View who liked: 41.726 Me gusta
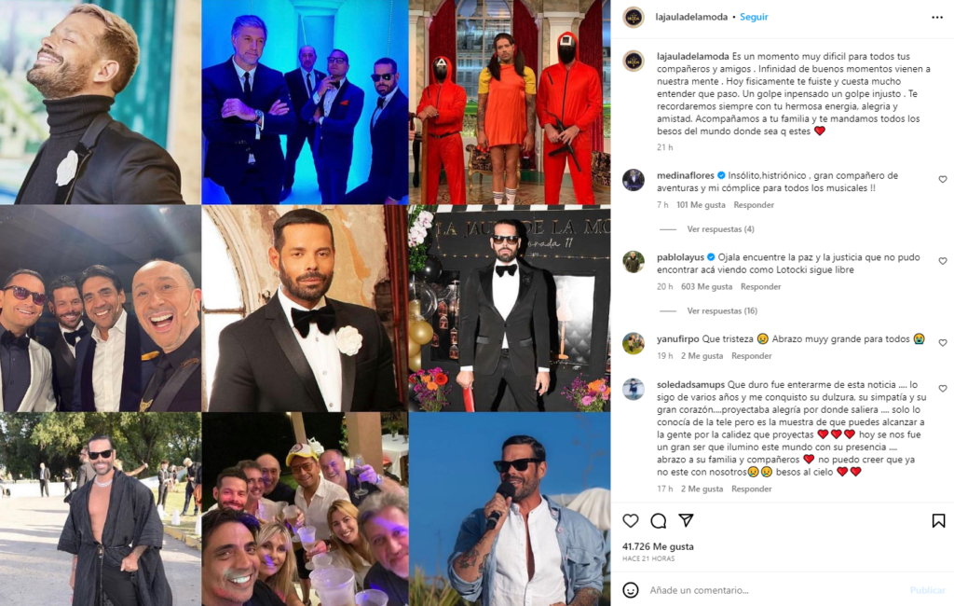This screenshot has height=606, width=954. pyautogui.click(x=658, y=546)
